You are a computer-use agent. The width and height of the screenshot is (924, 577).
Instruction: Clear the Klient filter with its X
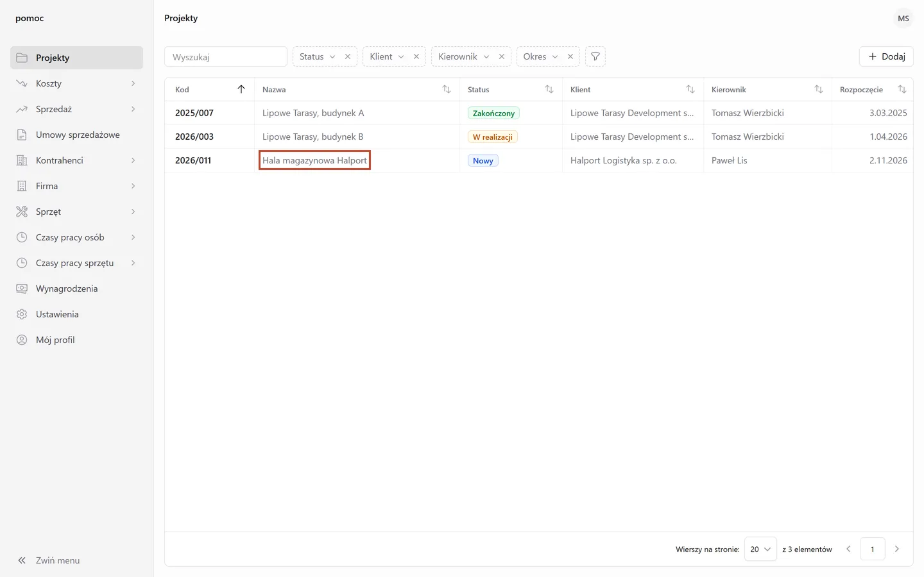click(x=416, y=56)
